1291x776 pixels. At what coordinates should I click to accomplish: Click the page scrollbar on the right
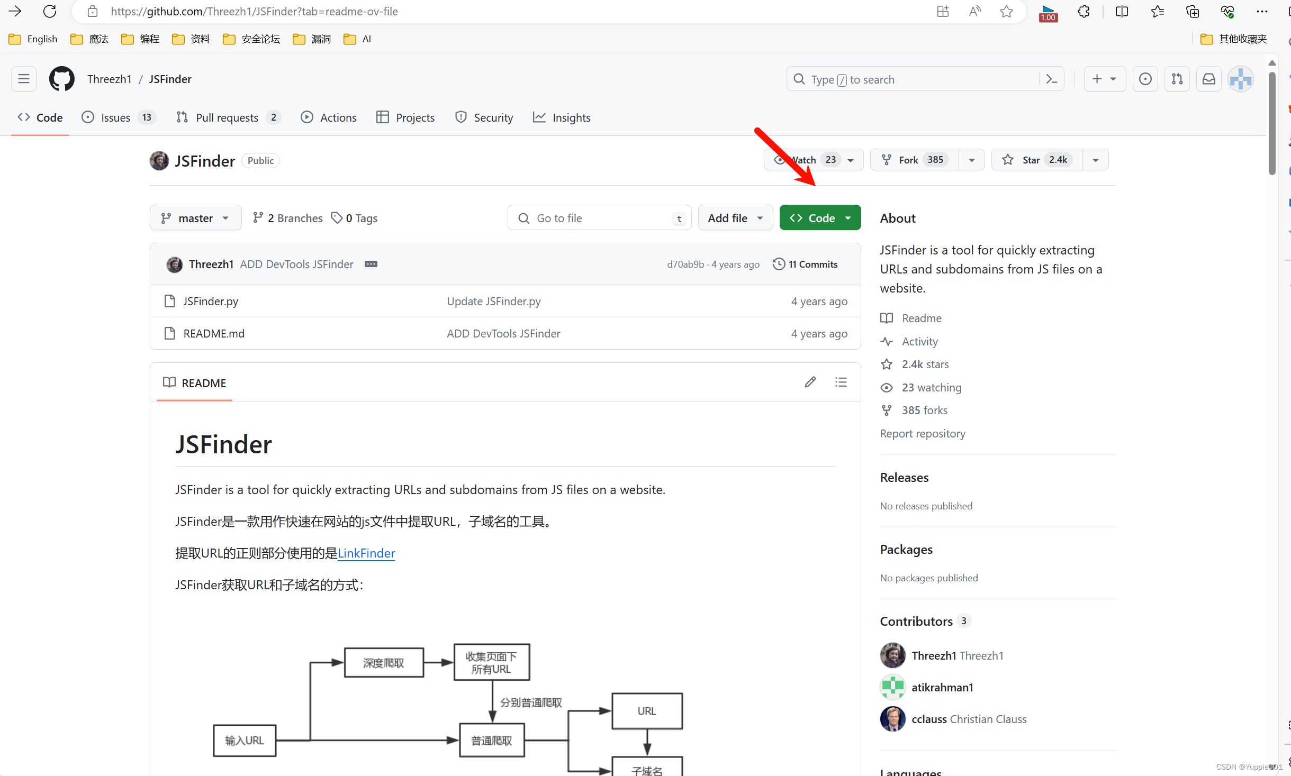(x=1272, y=122)
